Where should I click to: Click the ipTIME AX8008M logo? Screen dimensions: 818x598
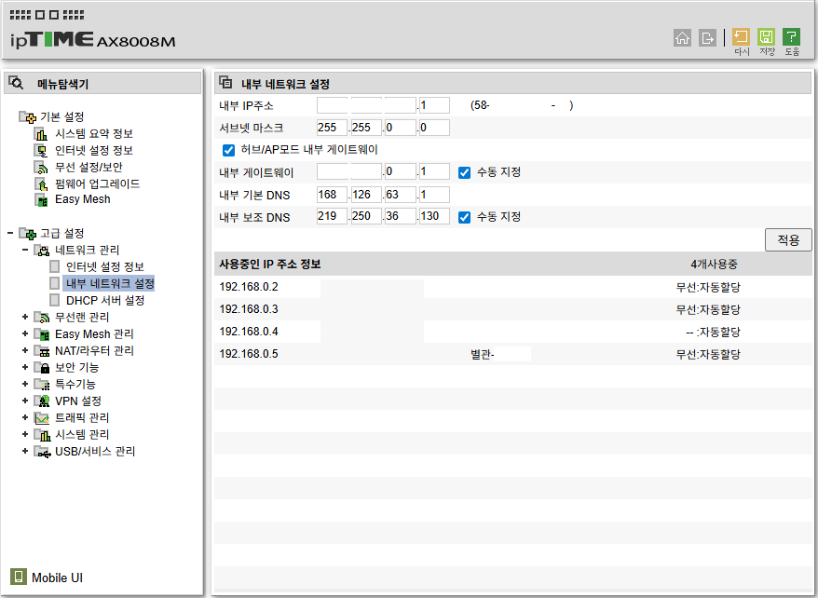(x=93, y=40)
